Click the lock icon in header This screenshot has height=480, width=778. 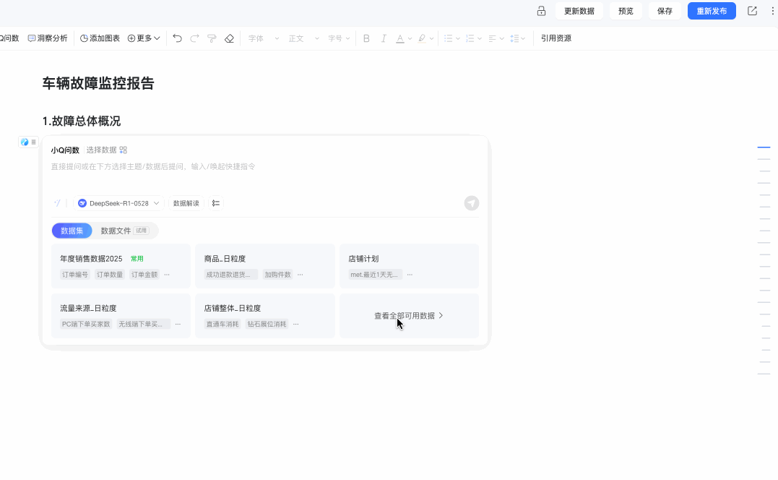point(541,11)
